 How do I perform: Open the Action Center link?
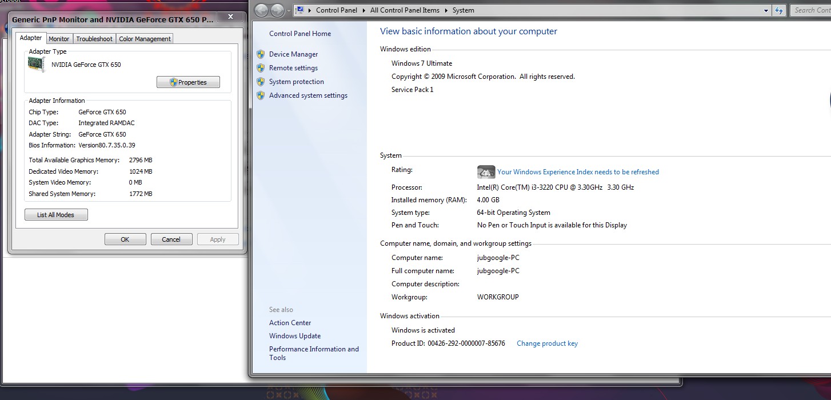click(x=290, y=323)
